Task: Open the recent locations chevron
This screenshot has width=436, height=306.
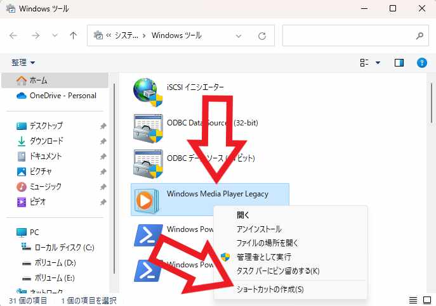Action: pyautogui.click(x=55, y=35)
